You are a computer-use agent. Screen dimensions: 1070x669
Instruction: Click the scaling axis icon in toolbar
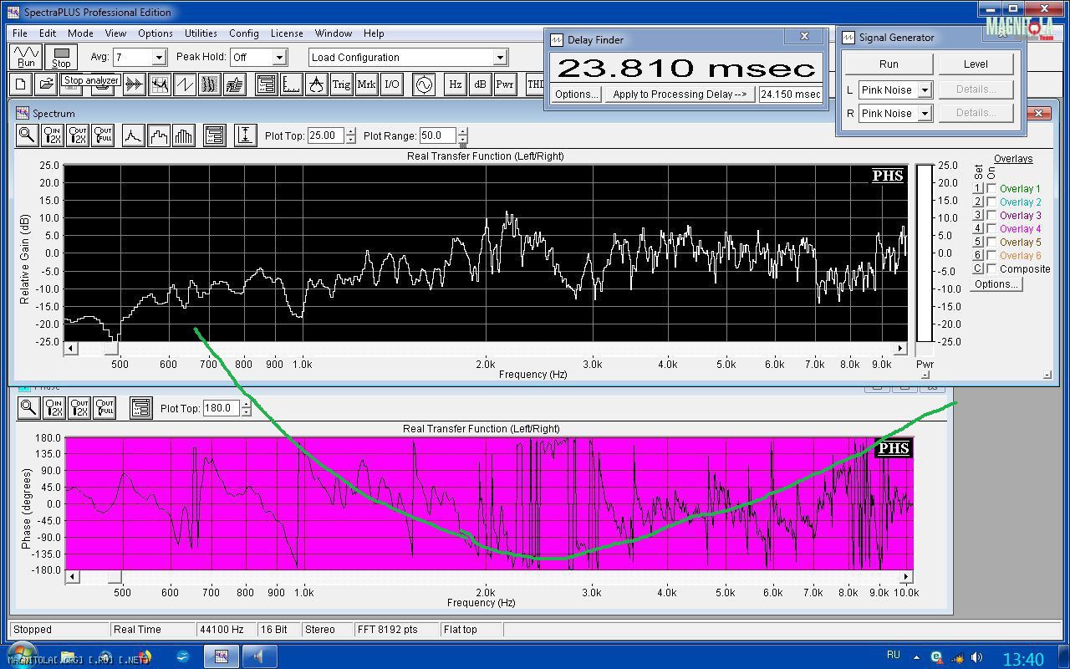(291, 84)
